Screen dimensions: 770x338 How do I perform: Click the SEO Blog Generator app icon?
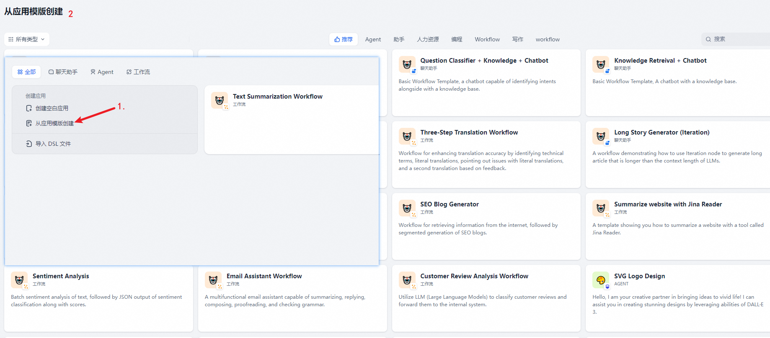[407, 208]
